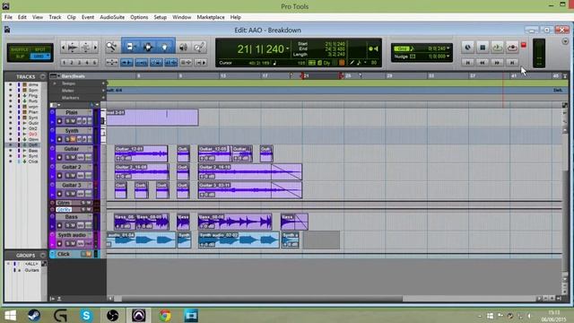Screen dimensions: 574x323
Task: Open the Bars|Beats ruler dropdown
Action: pos(59,76)
